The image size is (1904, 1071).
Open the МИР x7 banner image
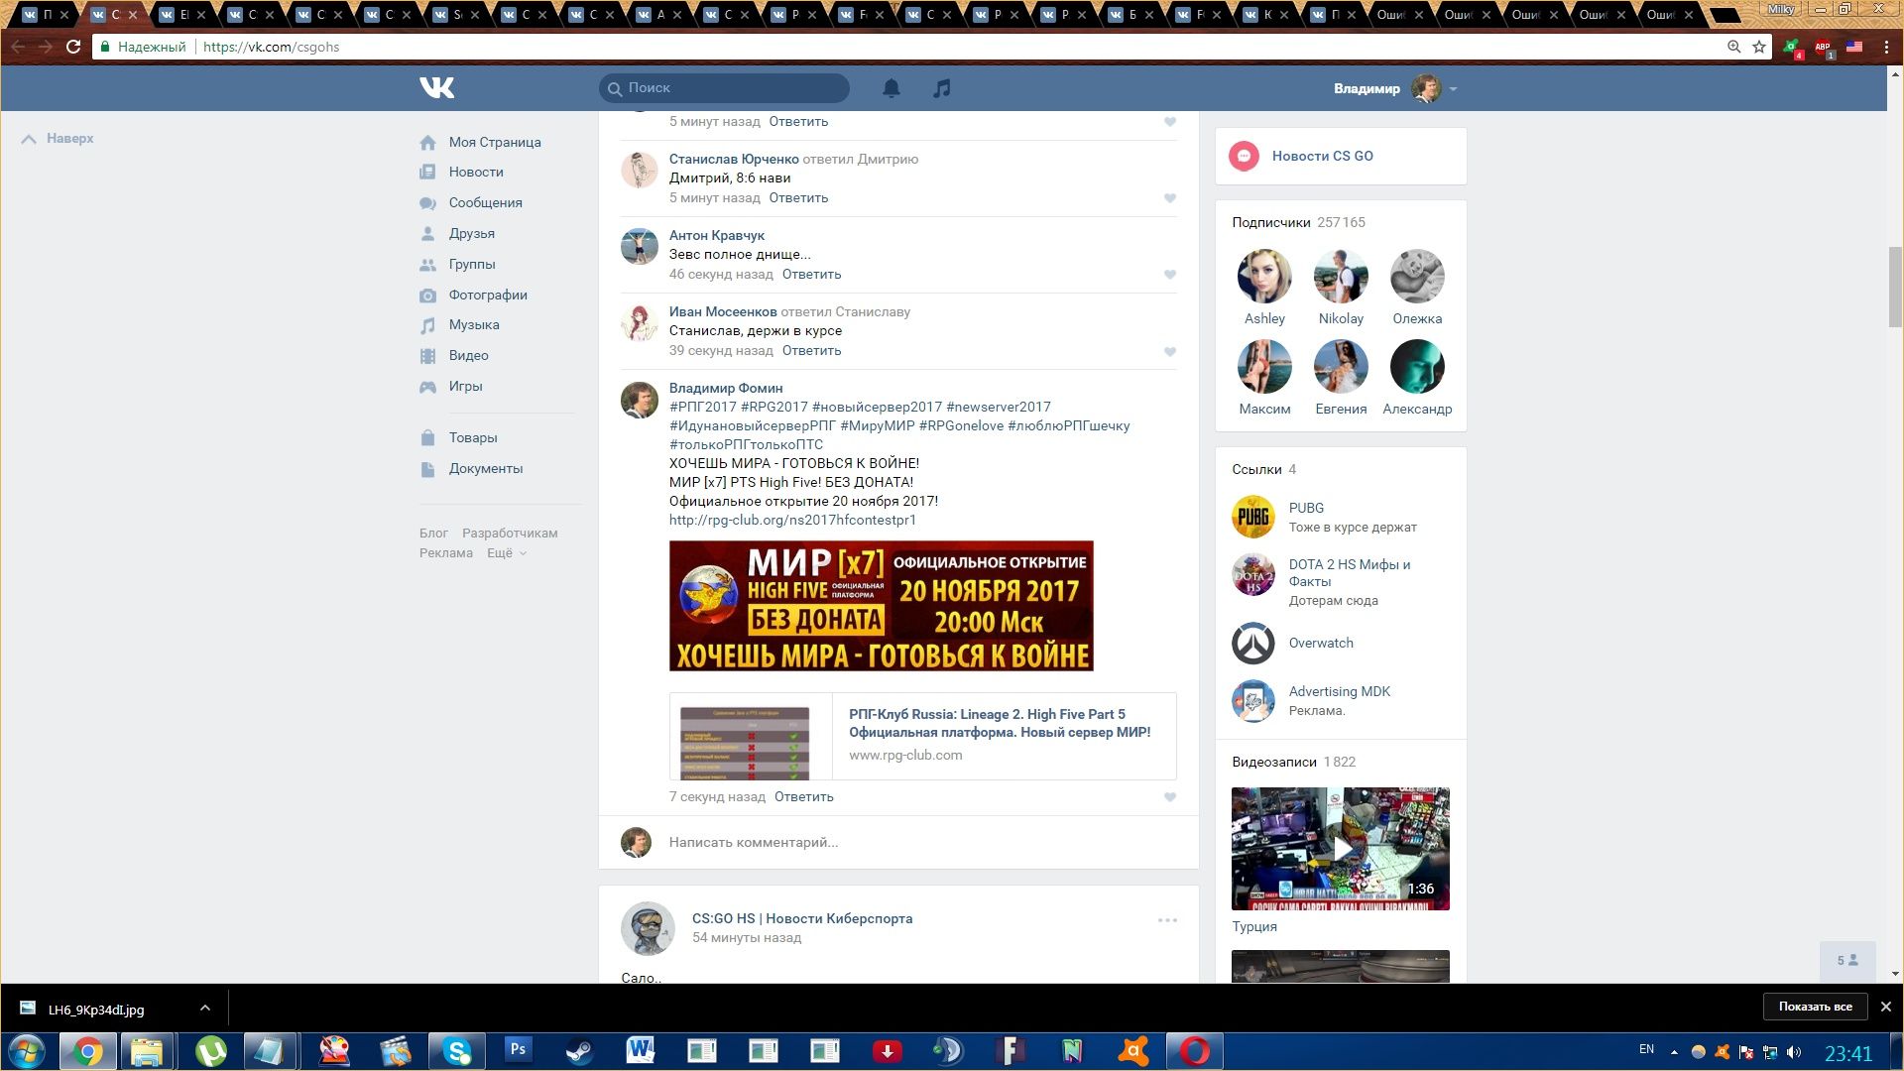coord(881,605)
